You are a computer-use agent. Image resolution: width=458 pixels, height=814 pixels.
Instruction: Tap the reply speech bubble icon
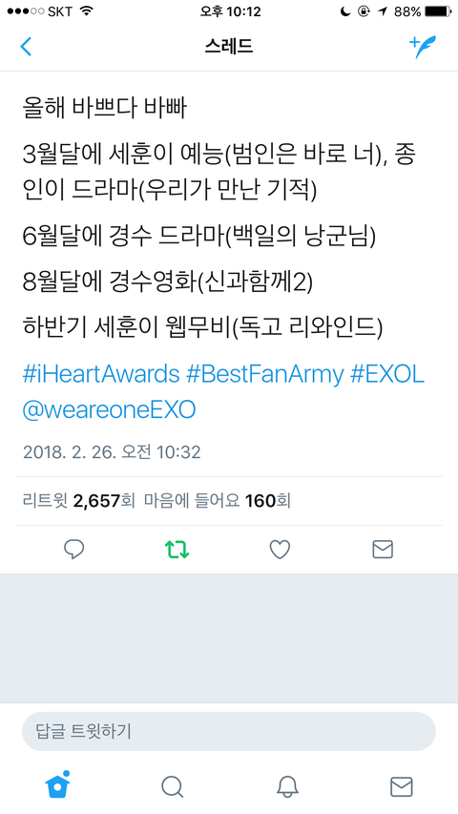point(74,550)
